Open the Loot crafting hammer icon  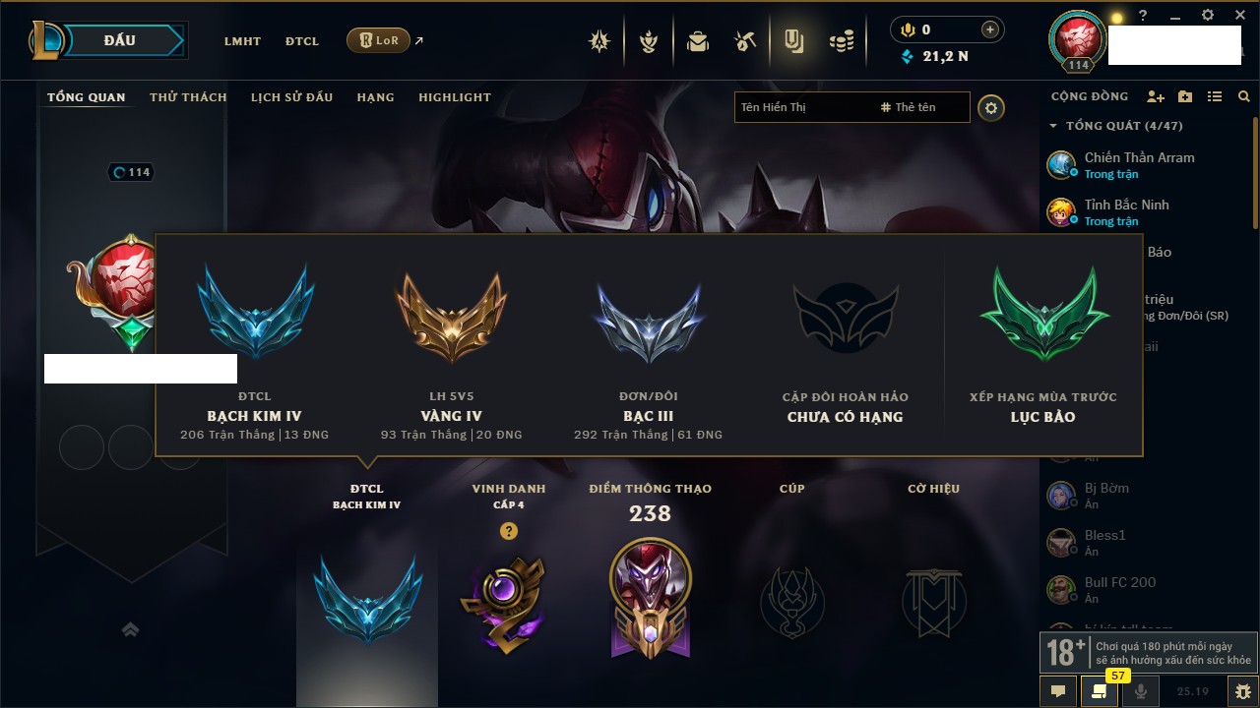pyautogui.click(x=745, y=41)
